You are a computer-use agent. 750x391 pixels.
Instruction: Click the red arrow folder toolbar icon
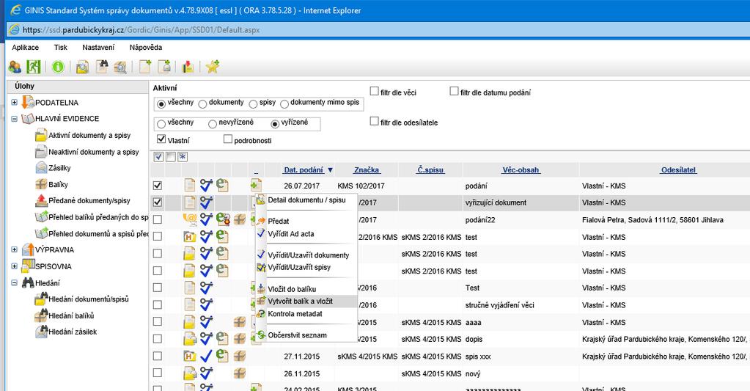188,67
